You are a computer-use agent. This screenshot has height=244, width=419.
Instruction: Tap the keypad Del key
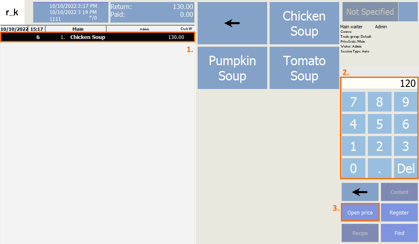coord(405,168)
